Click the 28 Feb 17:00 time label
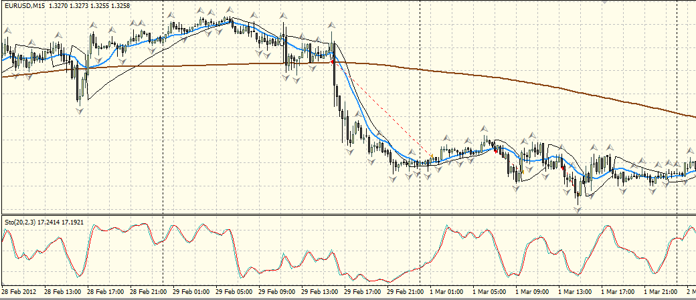The width and height of the screenshot is (696, 300). (x=105, y=292)
